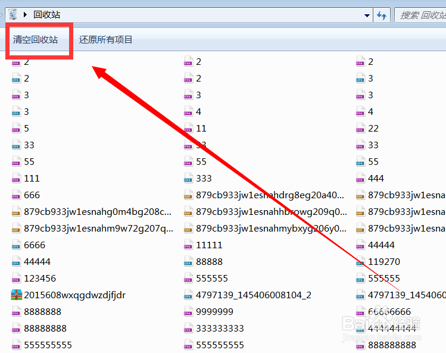Click the file name 66666666
The width and height of the screenshot is (446, 353).
click(x=389, y=312)
